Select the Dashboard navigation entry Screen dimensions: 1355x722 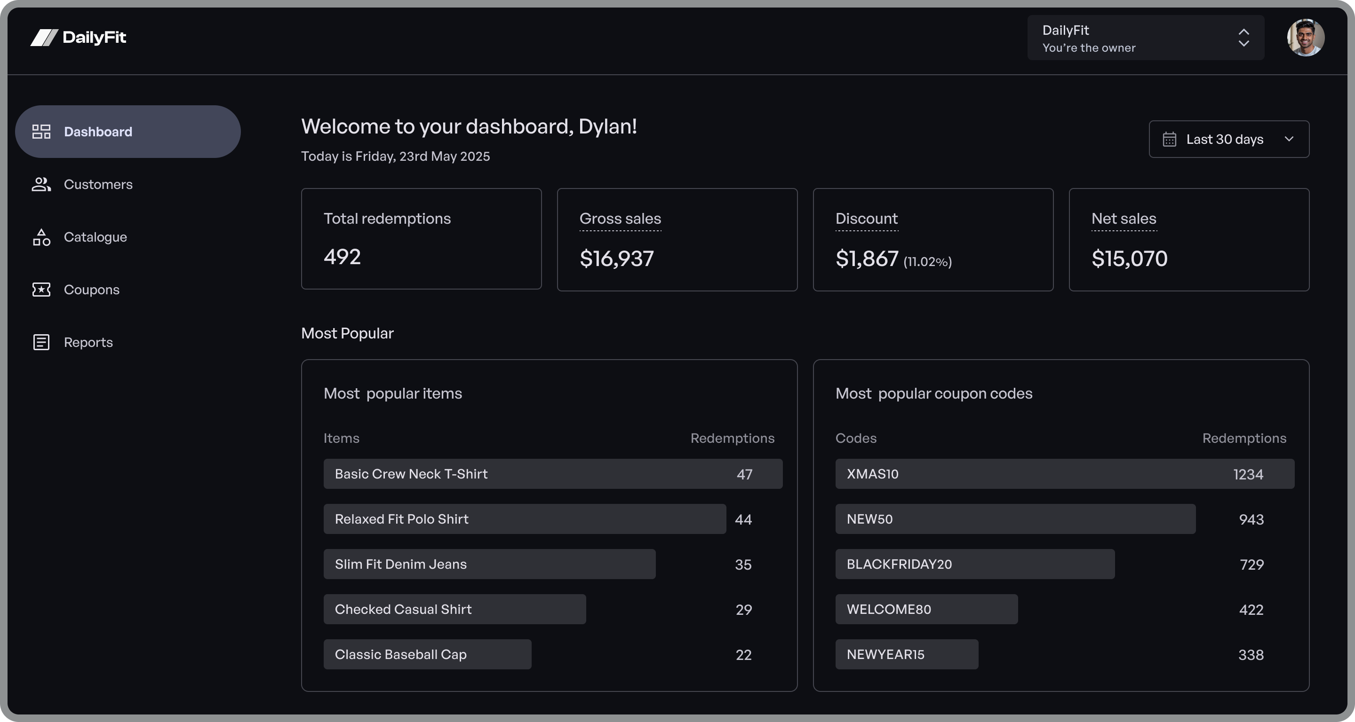(98, 131)
